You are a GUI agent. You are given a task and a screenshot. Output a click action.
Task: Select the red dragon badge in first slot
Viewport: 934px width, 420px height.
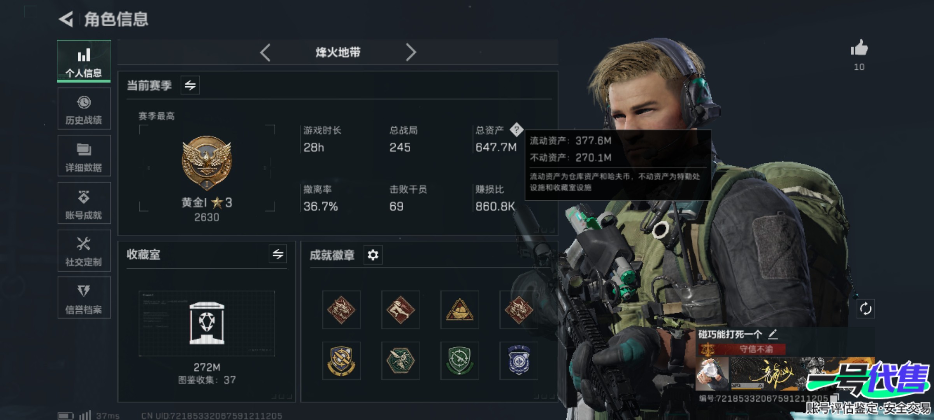click(x=341, y=310)
